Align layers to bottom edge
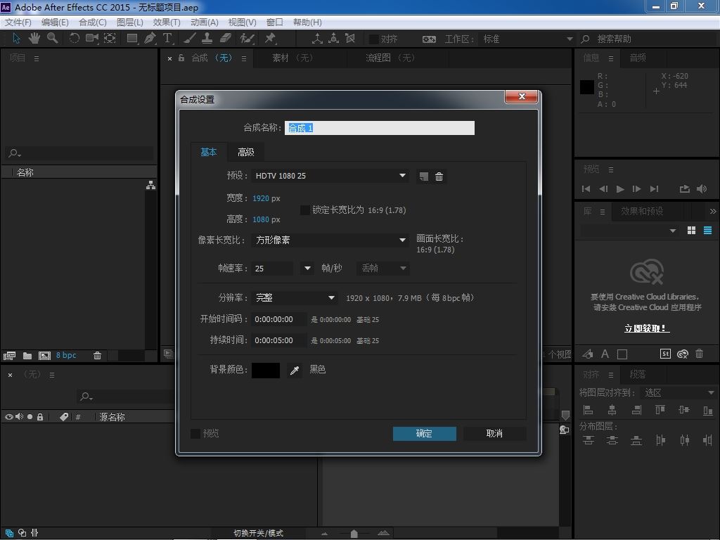720x540 pixels. (707, 410)
